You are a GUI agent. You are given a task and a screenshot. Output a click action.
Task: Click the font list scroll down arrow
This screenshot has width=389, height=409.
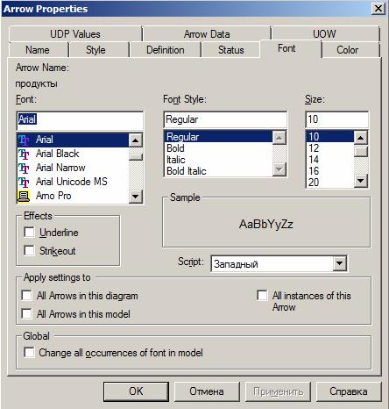pos(135,196)
